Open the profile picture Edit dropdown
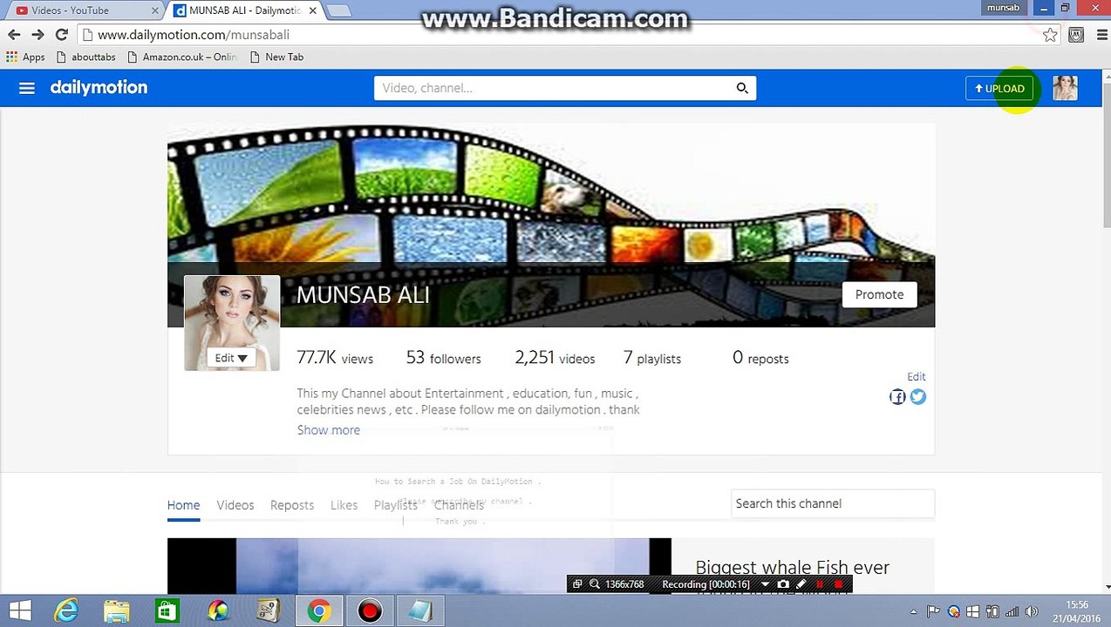 coord(231,358)
